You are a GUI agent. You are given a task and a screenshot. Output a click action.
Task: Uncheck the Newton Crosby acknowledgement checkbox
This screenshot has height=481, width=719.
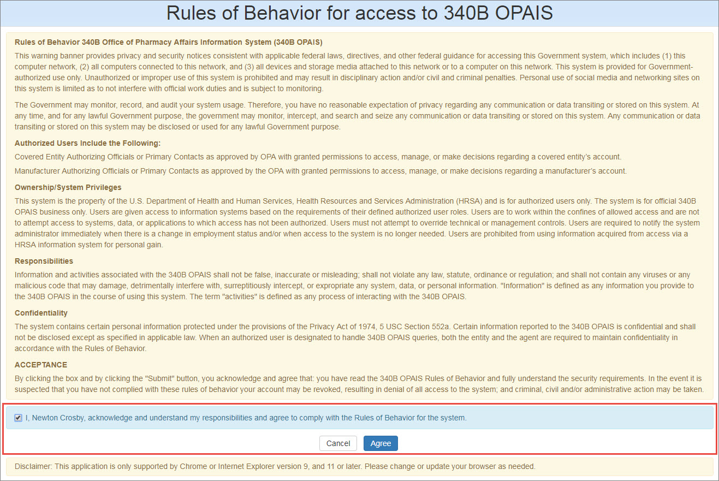click(x=19, y=418)
